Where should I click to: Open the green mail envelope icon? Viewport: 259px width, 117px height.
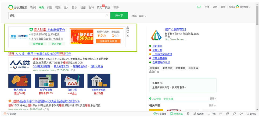pos(199,7)
